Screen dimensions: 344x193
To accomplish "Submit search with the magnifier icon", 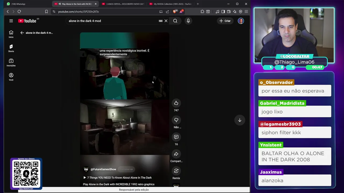I will 175,21.
